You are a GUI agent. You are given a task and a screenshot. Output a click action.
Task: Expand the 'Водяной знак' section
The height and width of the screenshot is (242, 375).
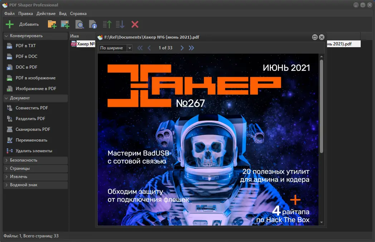(23, 185)
